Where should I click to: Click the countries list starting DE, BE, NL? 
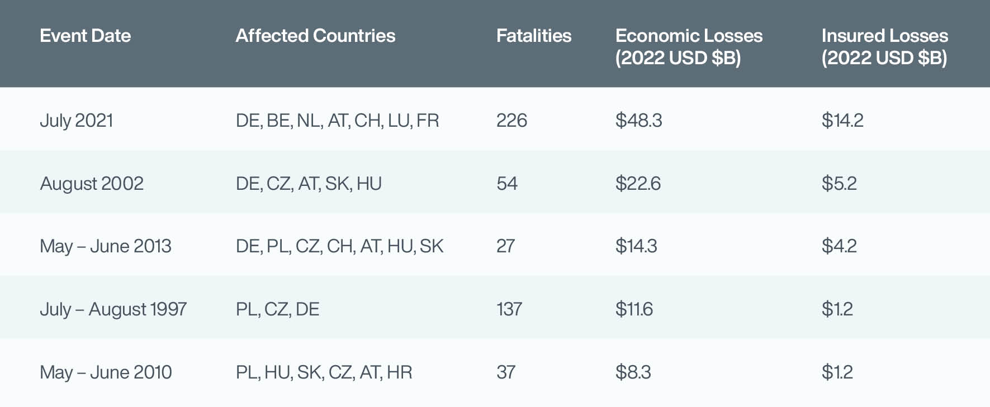(x=337, y=121)
